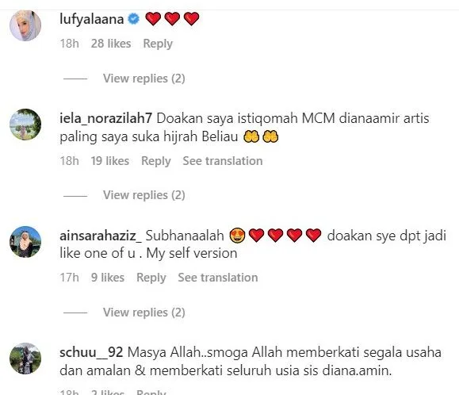The image size is (459, 395).
Task: View the 9 likes on ainsarahaziz_'s comment
Action: [108, 278]
